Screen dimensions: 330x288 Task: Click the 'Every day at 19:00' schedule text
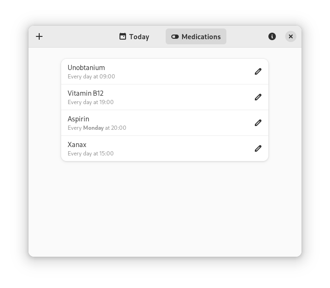pyautogui.click(x=91, y=102)
